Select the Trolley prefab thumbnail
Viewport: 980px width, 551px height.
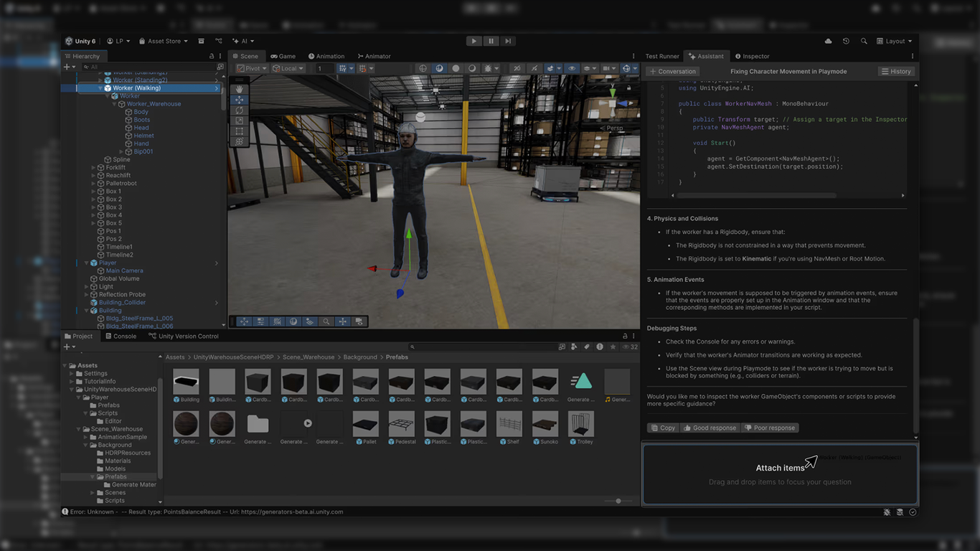580,424
